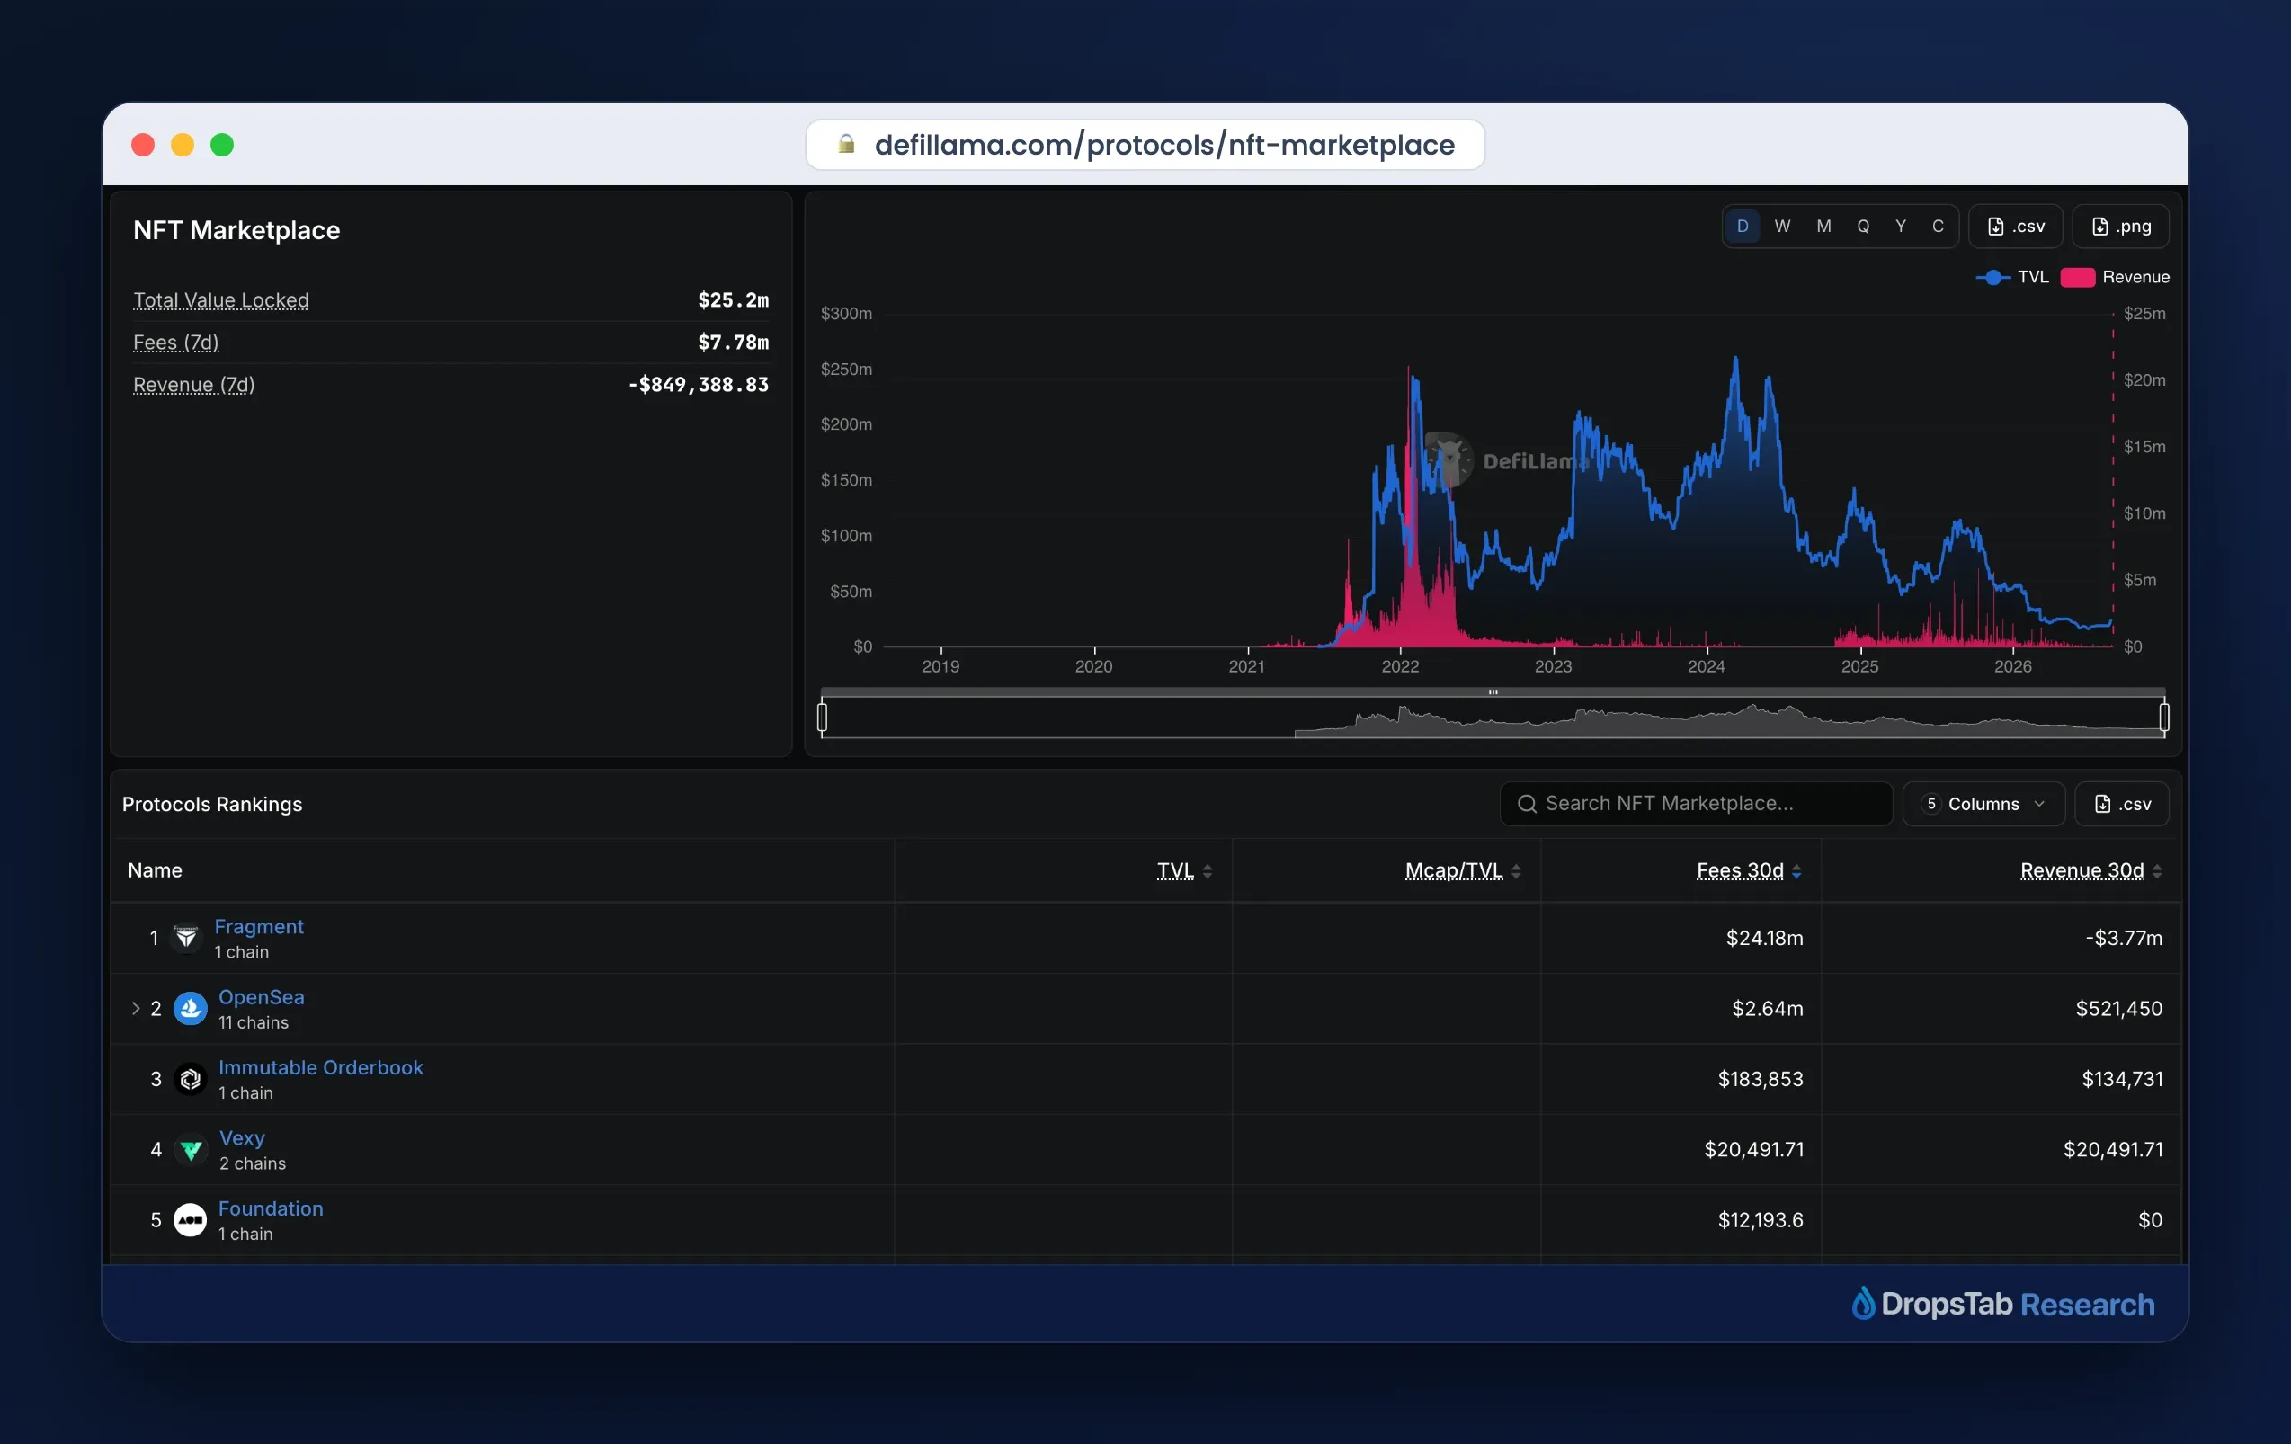Click the Foundation logo icon
Image resolution: width=2291 pixels, height=1444 pixels.
[191, 1219]
